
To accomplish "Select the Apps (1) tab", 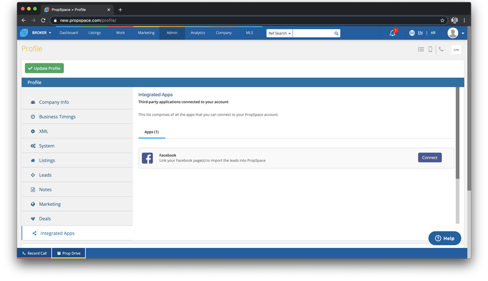I will [152, 132].
